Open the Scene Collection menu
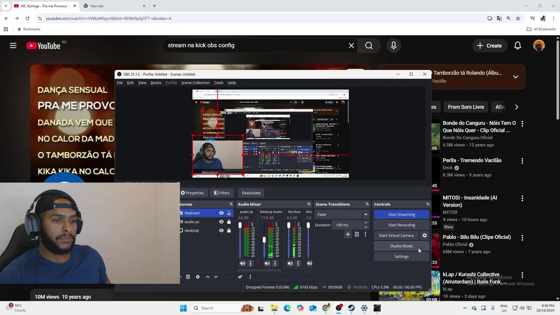Viewport: 560px width, 315px height. tap(196, 83)
